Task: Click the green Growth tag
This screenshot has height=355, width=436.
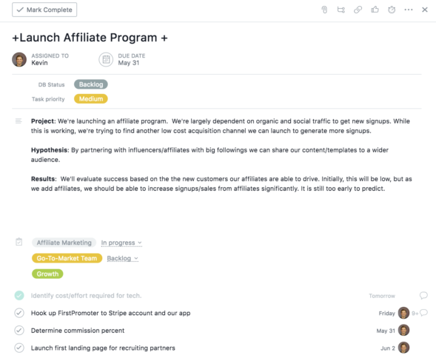Action: tap(47, 274)
